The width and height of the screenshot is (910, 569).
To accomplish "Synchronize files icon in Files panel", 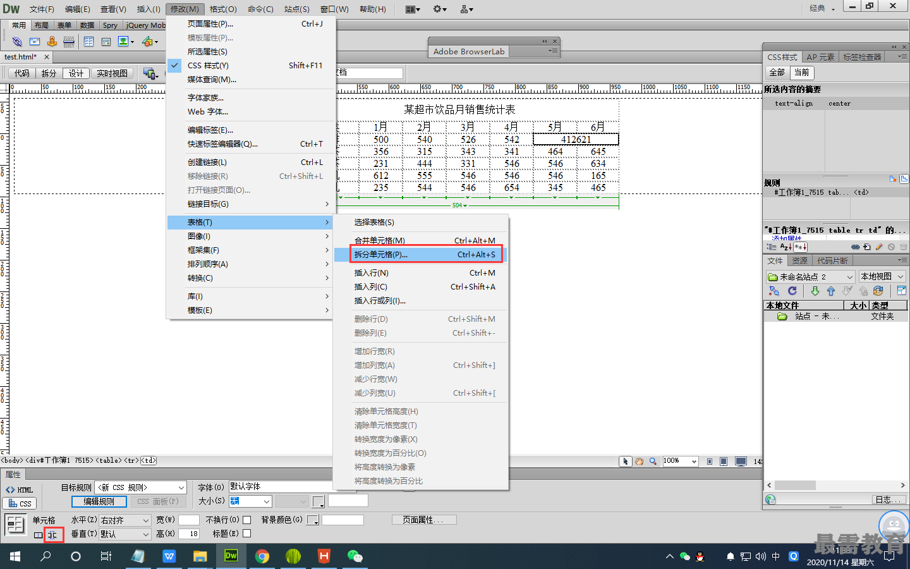I will [x=878, y=291].
